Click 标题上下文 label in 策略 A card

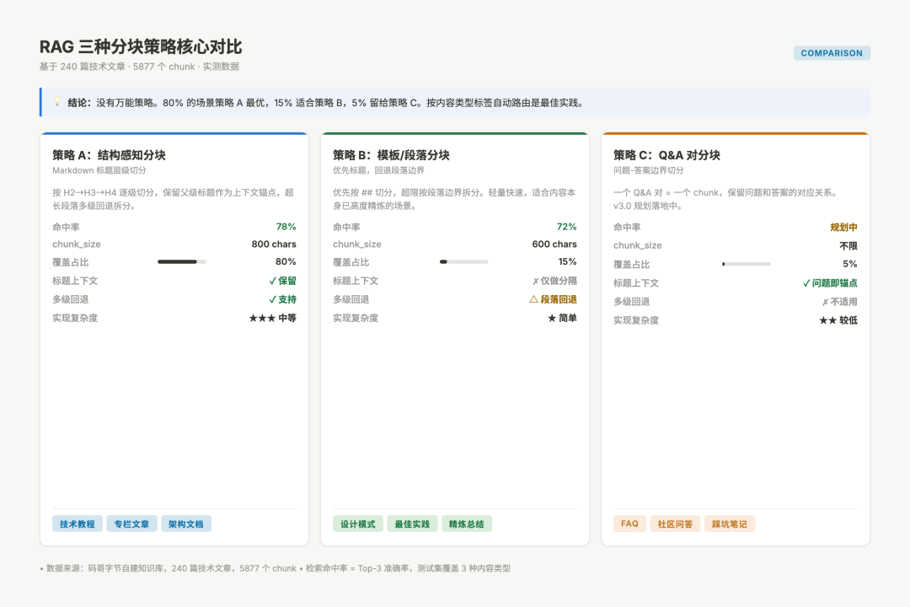tap(75, 281)
